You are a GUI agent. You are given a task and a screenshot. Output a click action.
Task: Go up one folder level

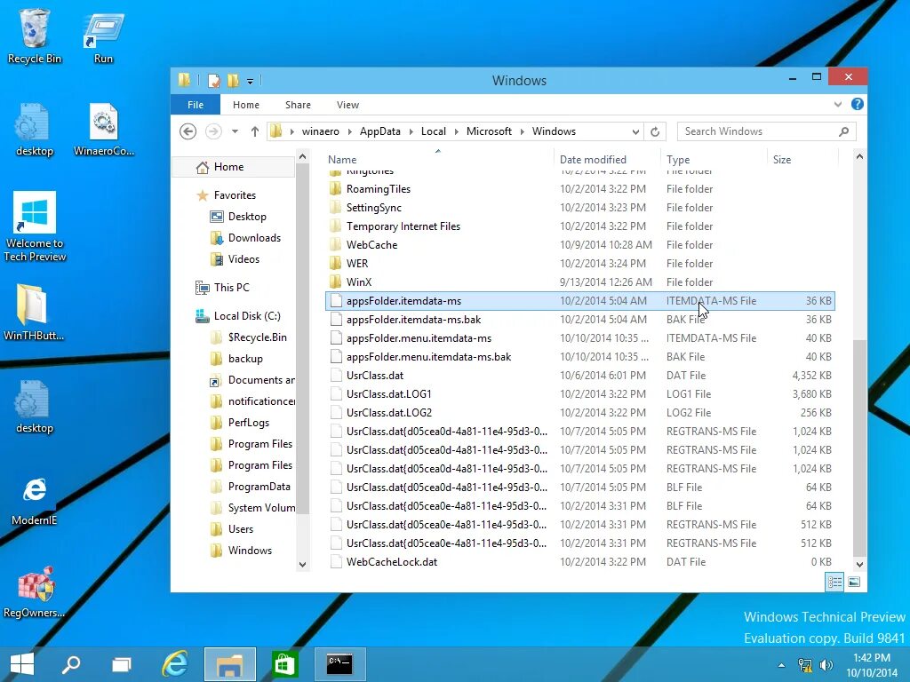point(255,131)
